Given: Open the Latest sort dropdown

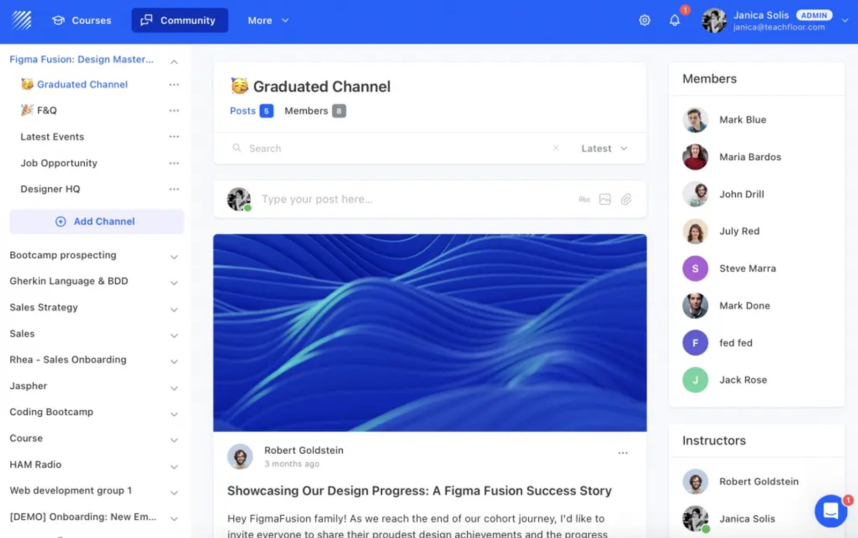Looking at the screenshot, I should click(x=604, y=149).
